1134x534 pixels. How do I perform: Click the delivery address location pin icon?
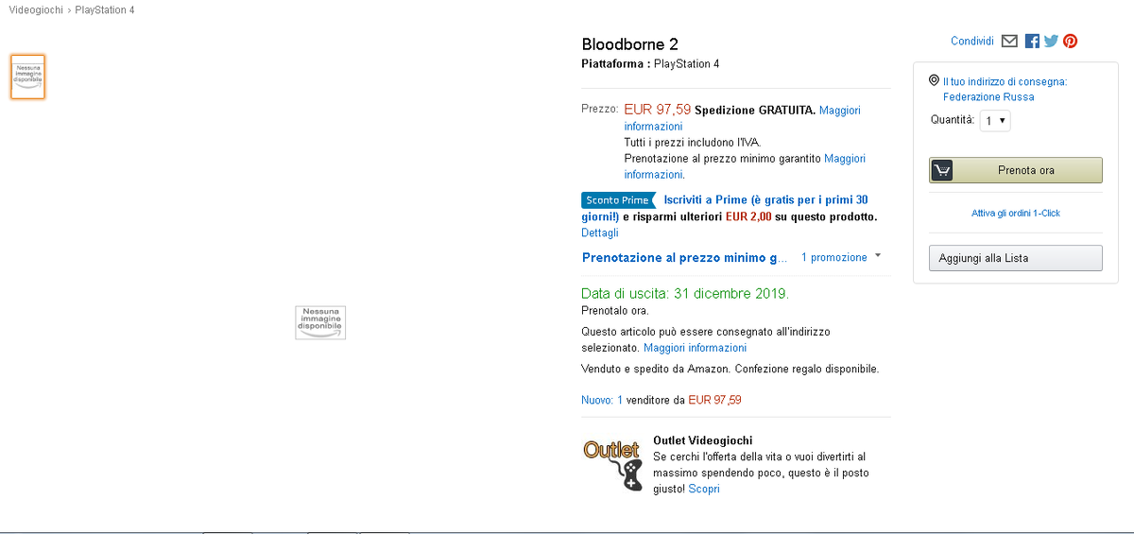[x=934, y=81]
